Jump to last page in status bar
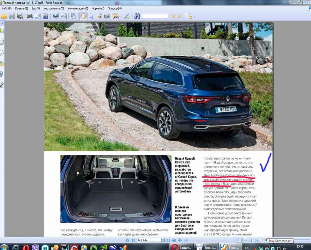This screenshot has width=311, height=250. (x=174, y=240)
